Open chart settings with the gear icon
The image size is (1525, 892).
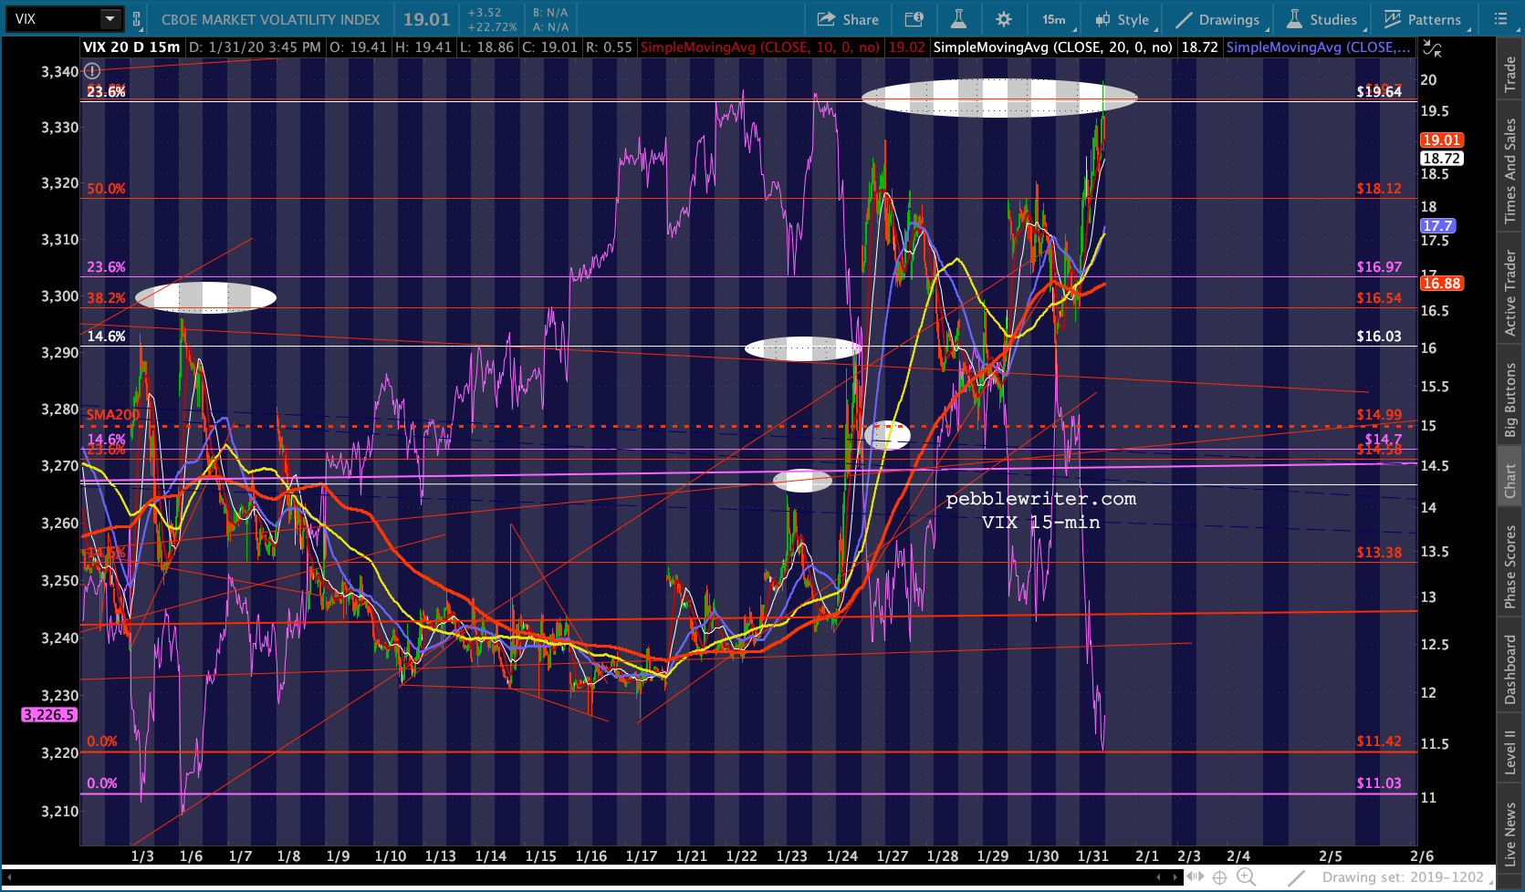1003,19
